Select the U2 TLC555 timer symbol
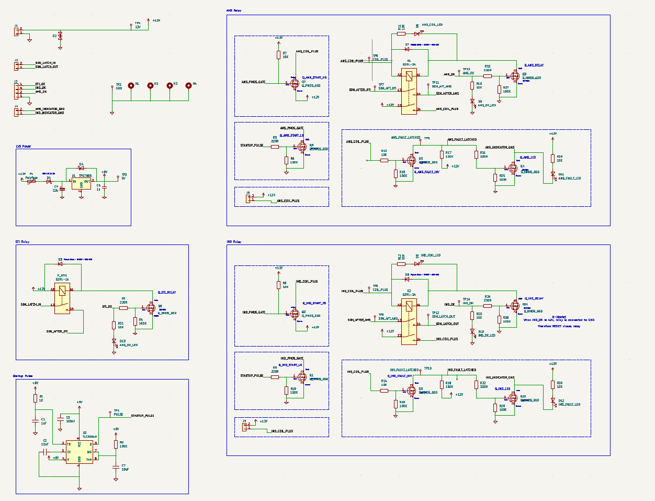 coord(79,452)
